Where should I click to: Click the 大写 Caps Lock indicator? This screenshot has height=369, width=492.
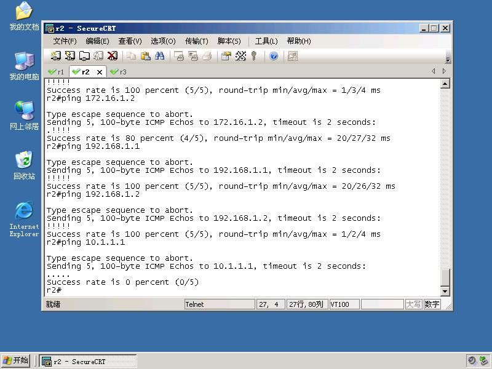coord(413,304)
